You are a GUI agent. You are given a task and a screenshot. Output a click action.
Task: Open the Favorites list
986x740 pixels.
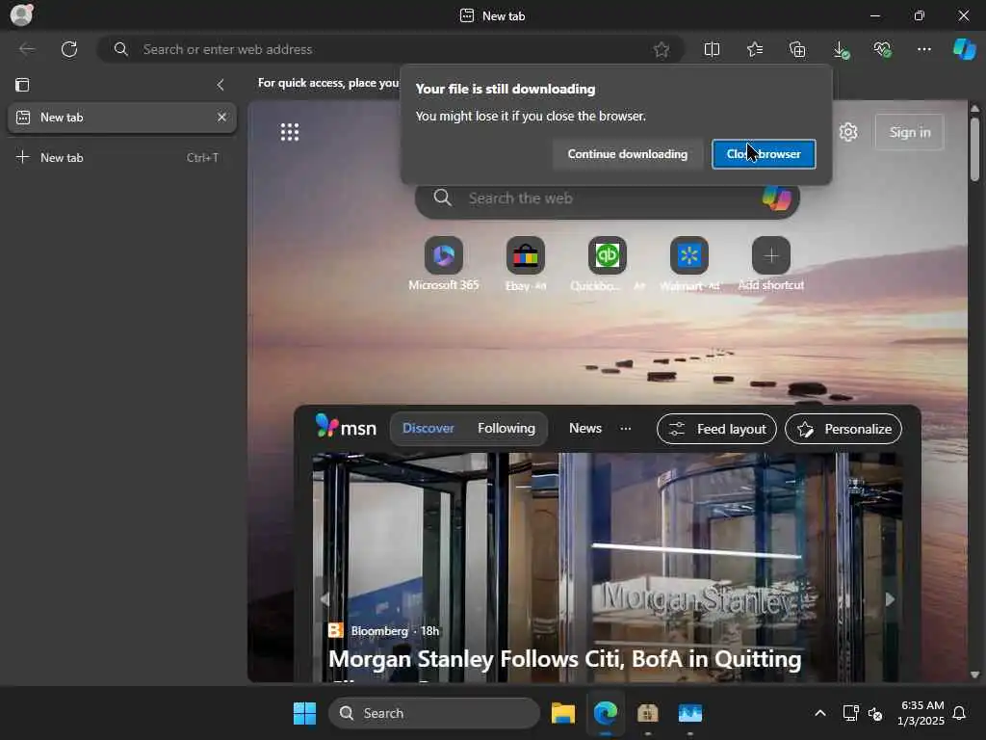click(755, 49)
